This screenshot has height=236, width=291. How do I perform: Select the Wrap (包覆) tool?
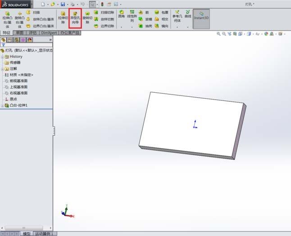click(x=161, y=13)
